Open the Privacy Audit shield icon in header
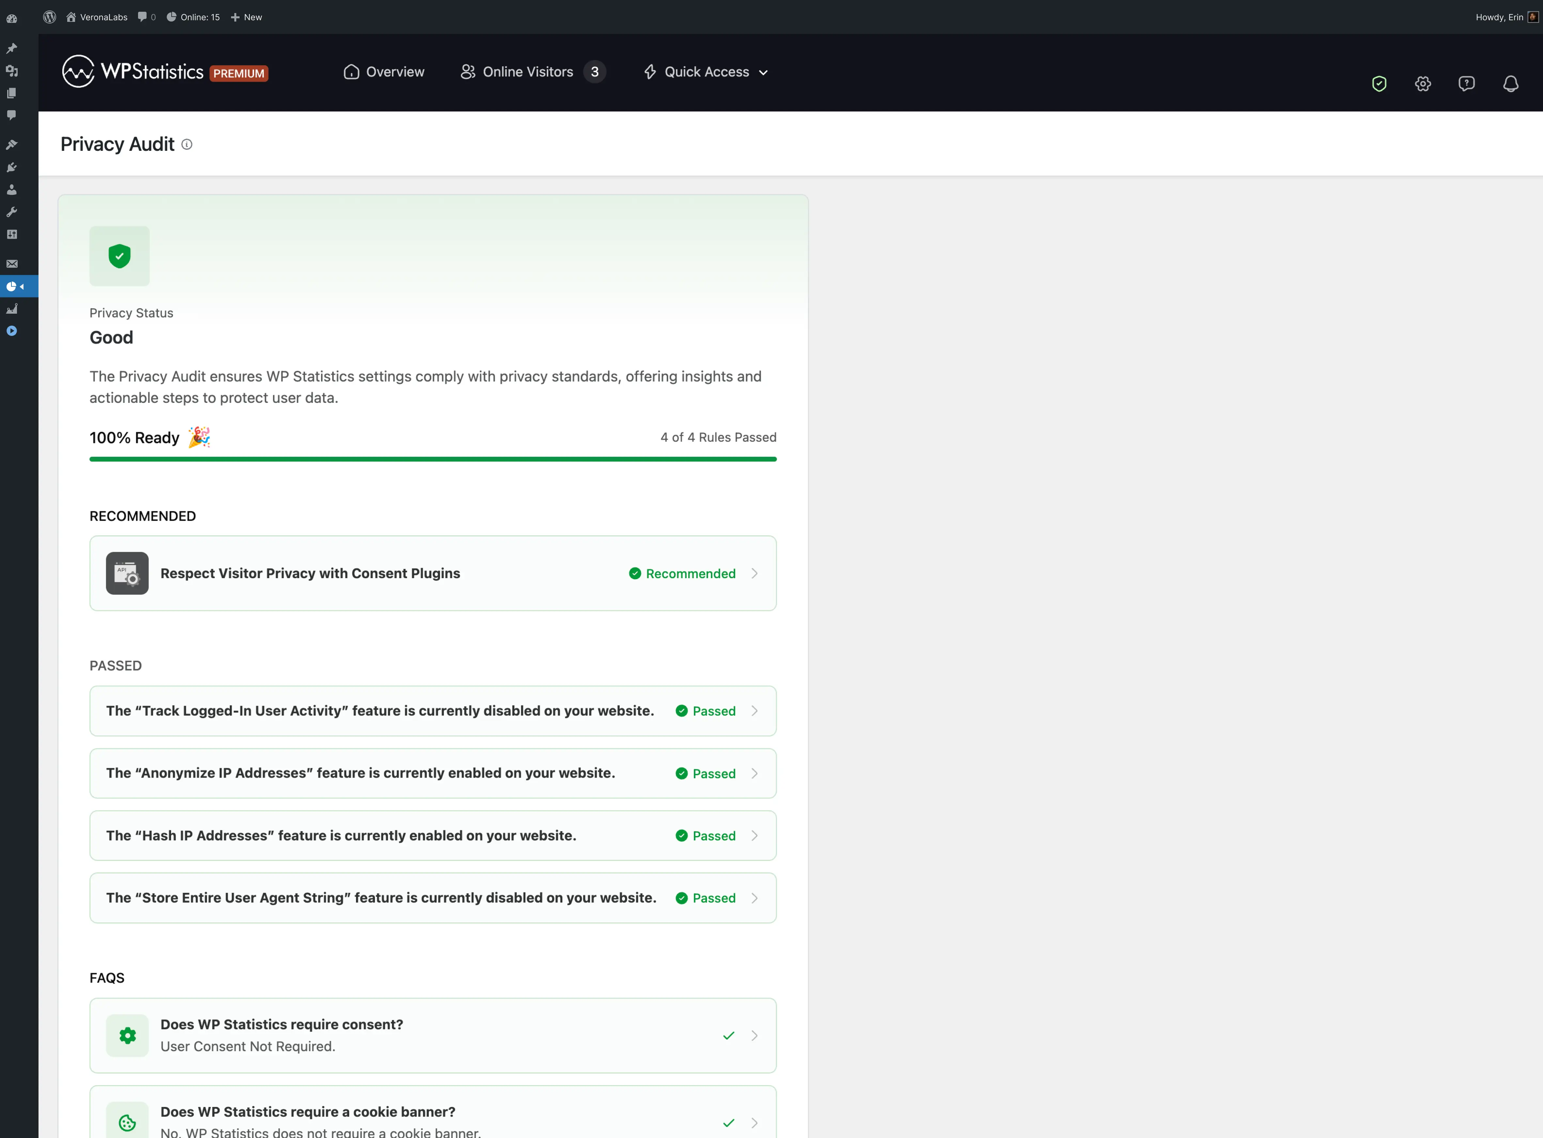The image size is (1543, 1138). [1379, 84]
